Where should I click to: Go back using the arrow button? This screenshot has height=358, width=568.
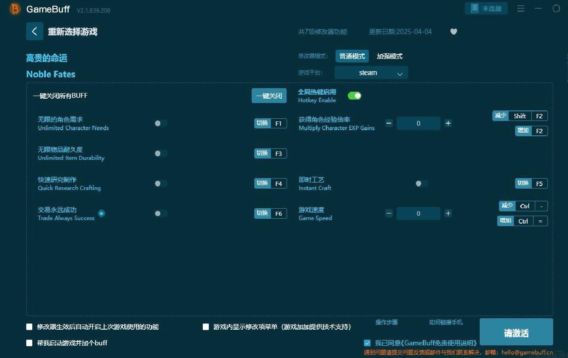[x=35, y=31]
